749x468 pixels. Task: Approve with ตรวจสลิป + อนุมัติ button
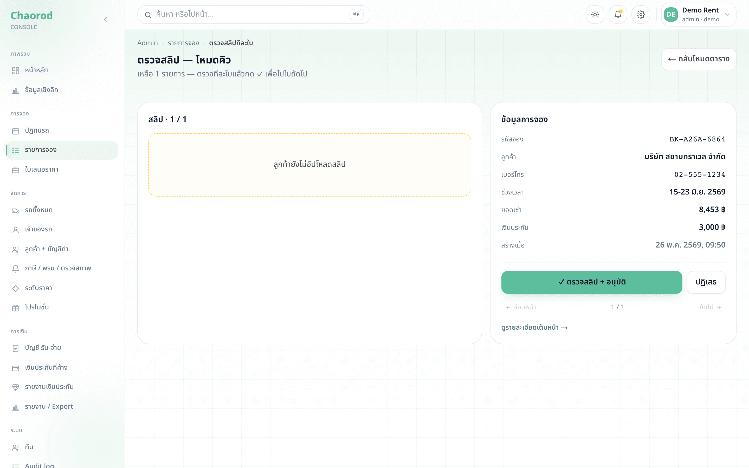point(591,282)
